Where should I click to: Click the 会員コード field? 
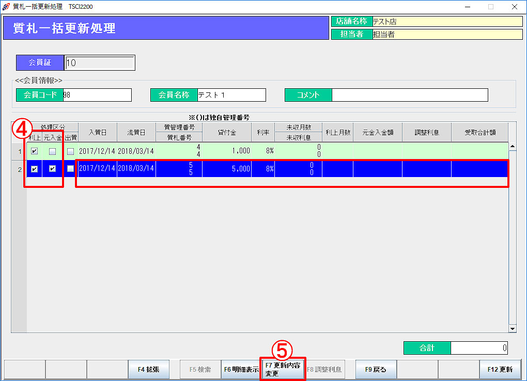[97, 95]
